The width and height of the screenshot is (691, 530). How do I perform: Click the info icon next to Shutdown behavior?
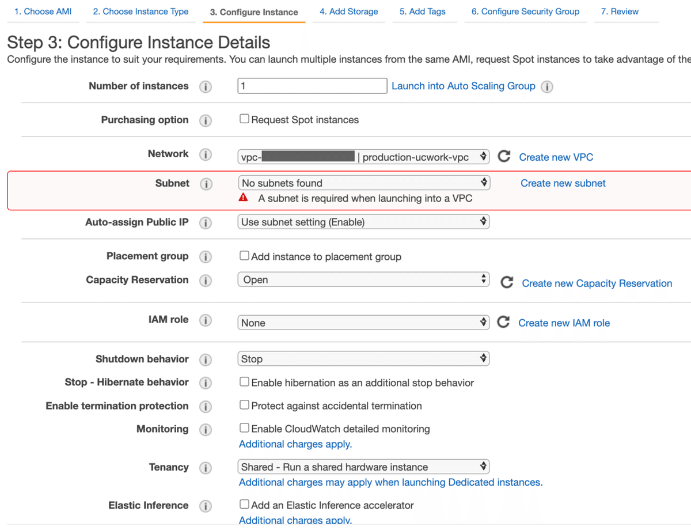click(x=205, y=359)
